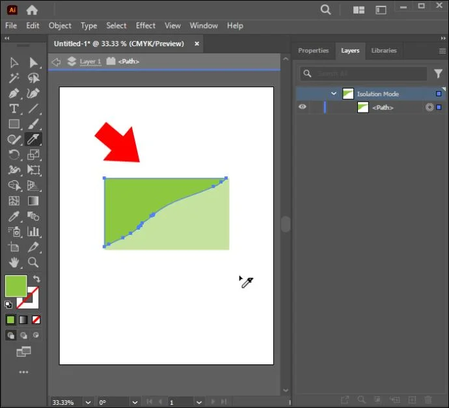This screenshot has height=408, width=449.
Task: Choose the Magic Wand tool
Action: point(14,78)
